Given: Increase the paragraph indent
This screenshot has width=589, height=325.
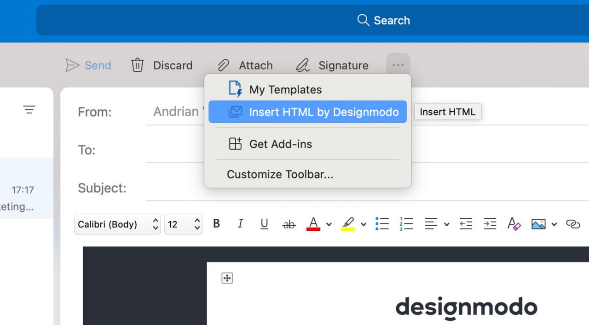Looking at the screenshot, I should coord(490,224).
